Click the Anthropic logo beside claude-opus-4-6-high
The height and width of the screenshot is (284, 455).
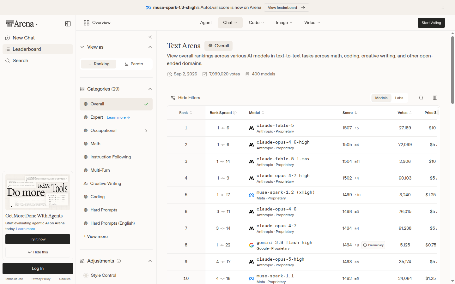[x=252, y=145]
